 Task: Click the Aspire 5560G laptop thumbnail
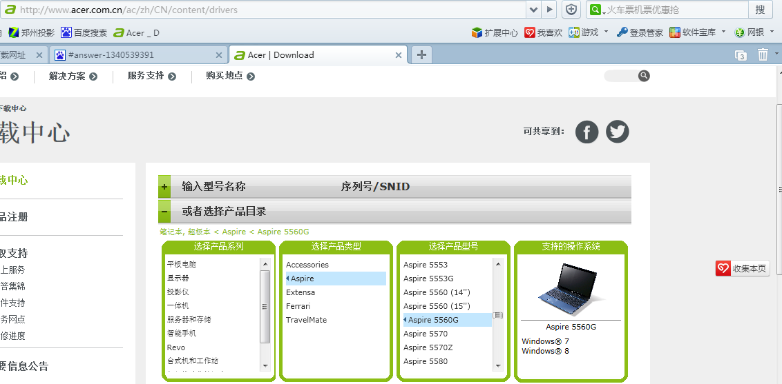tap(571, 290)
